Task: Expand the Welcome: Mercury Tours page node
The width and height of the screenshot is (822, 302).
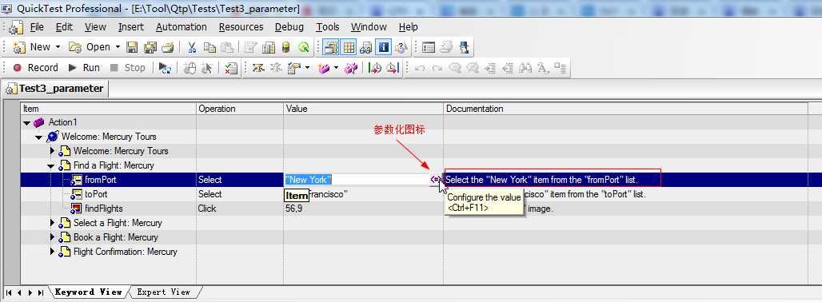Action: pos(52,151)
